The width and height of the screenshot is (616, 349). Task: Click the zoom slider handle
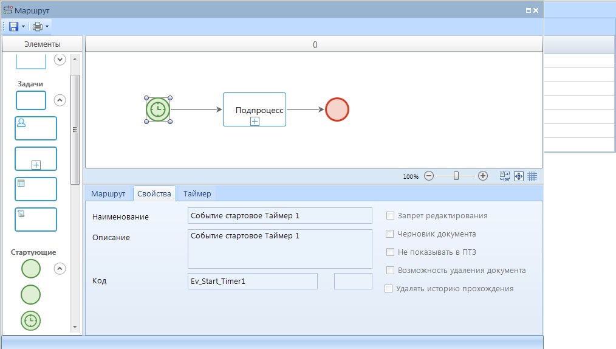pos(456,176)
